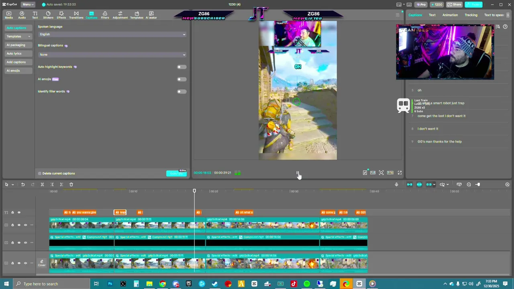This screenshot has width=514, height=289.
Task: Click the Share button
Action: click(455, 4)
